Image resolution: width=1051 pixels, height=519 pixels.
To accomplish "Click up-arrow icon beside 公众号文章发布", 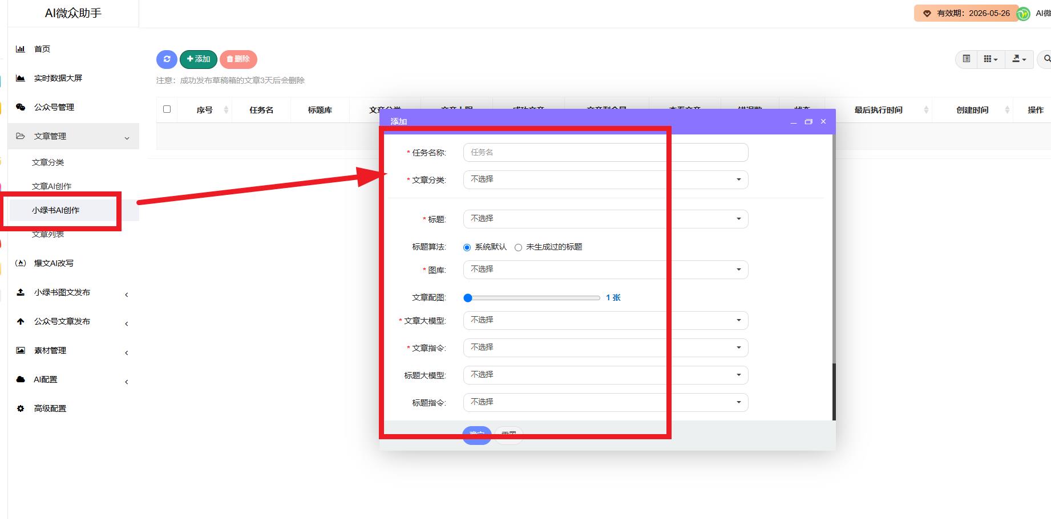I will point(21,321).
